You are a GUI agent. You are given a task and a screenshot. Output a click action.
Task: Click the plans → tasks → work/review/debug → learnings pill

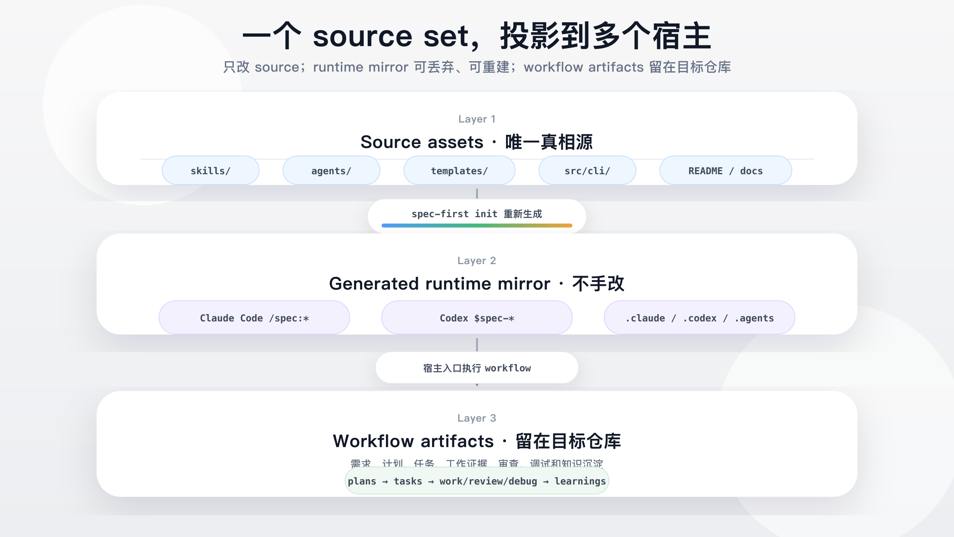477,481
